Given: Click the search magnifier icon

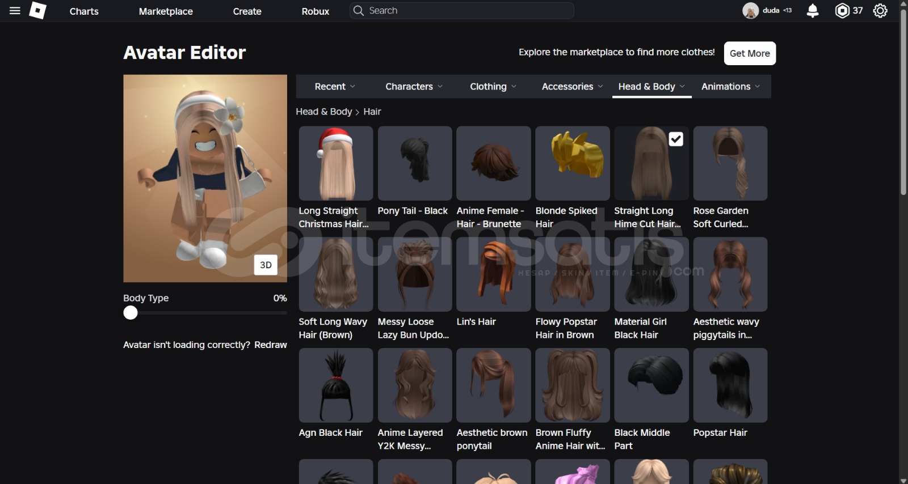Looking at the screenshot, I should pos(358,11).
